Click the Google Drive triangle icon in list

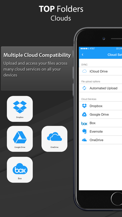click(x=84, y=114)
